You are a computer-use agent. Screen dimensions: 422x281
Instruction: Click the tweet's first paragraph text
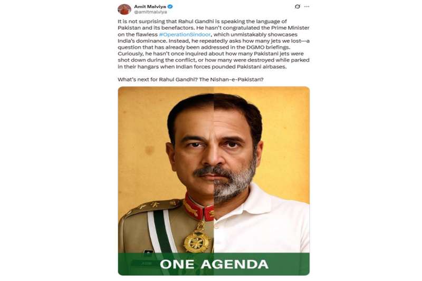214,44
